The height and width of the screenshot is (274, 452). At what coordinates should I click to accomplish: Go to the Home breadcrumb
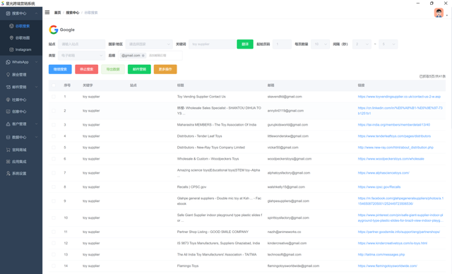tap(57, 13)
